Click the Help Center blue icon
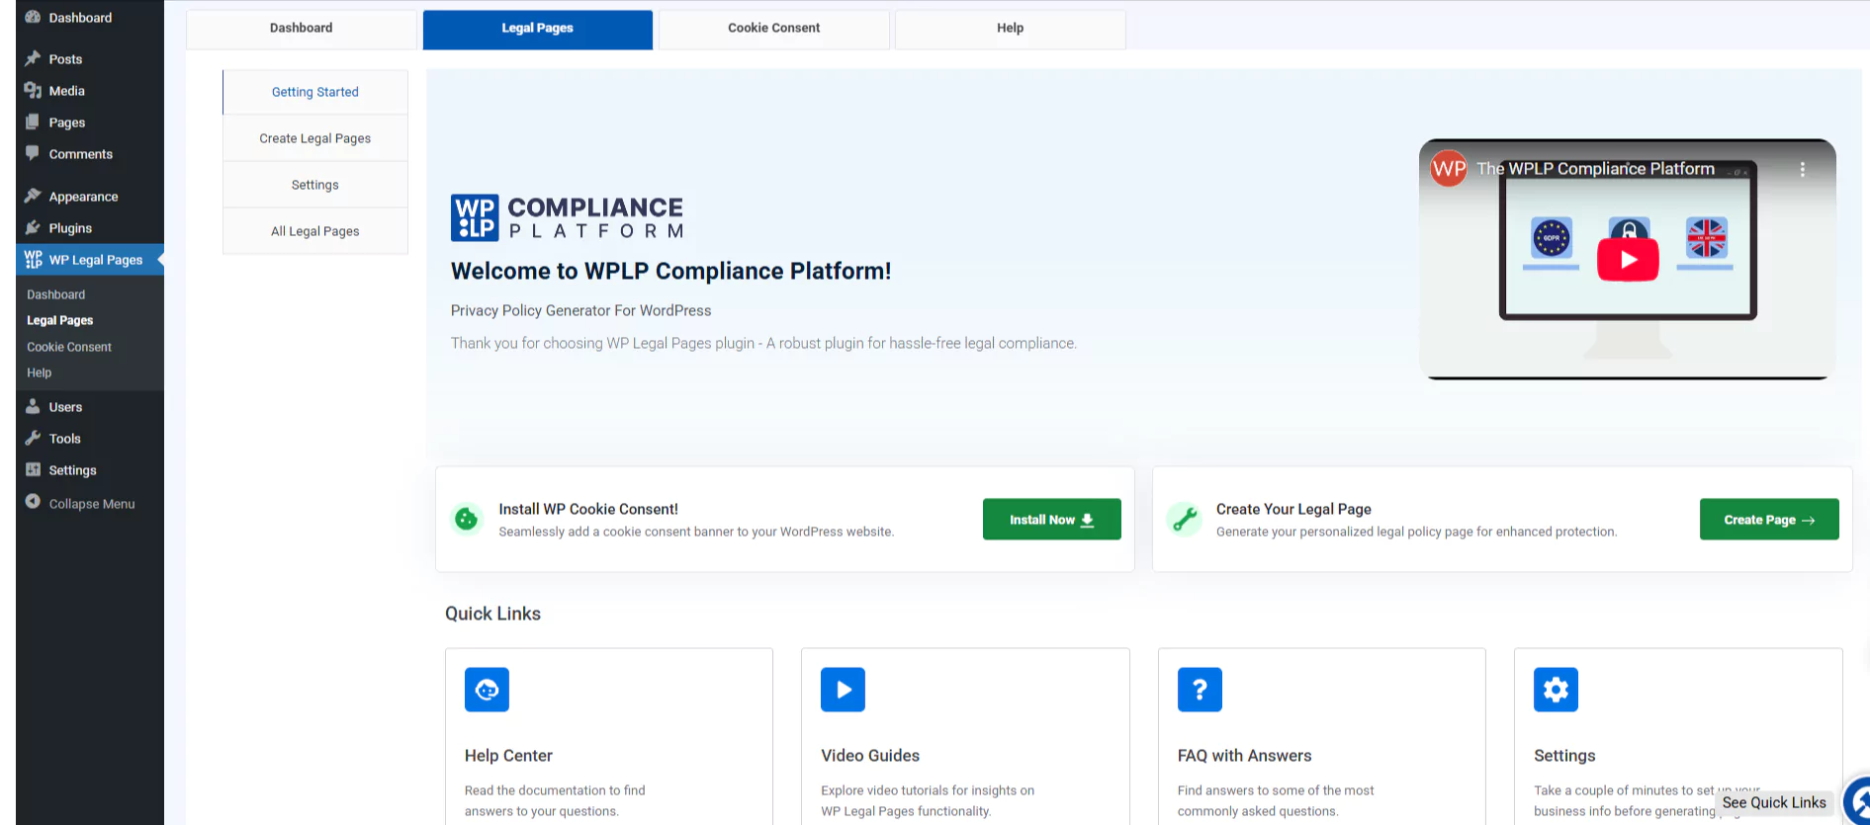 point(487,690)
